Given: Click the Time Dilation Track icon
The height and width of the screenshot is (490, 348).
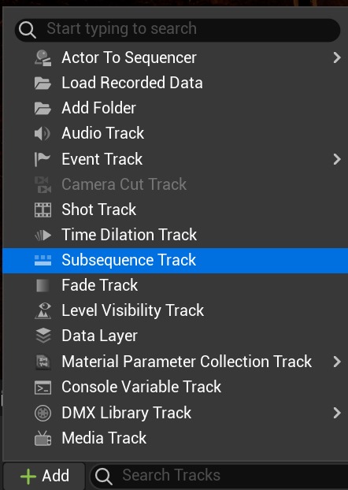Looking at the screenshot, I should point(43,235).
